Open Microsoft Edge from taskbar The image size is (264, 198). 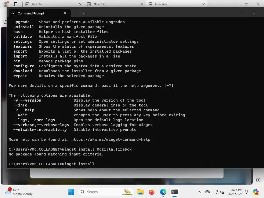[x=163, y=192]
